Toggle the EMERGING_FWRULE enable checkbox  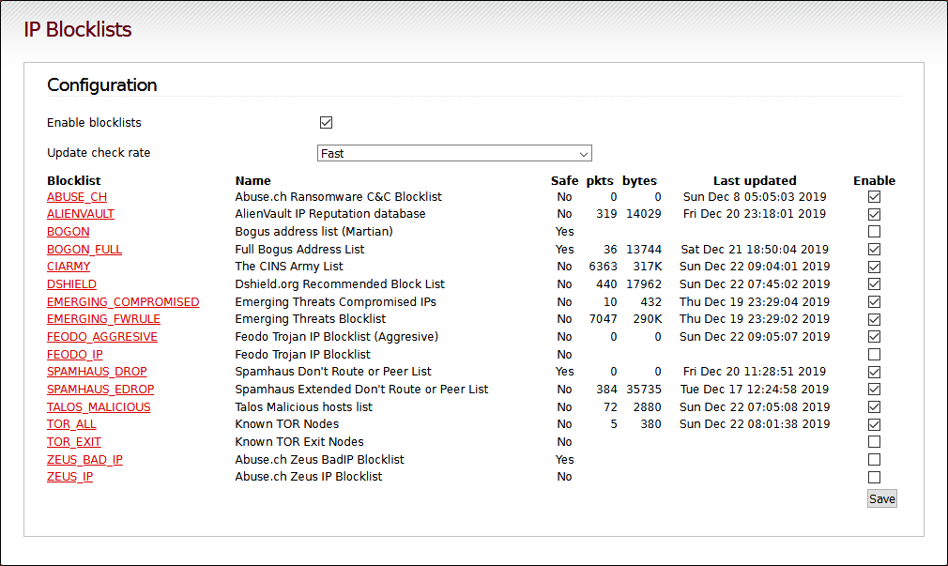click(874, 319)
